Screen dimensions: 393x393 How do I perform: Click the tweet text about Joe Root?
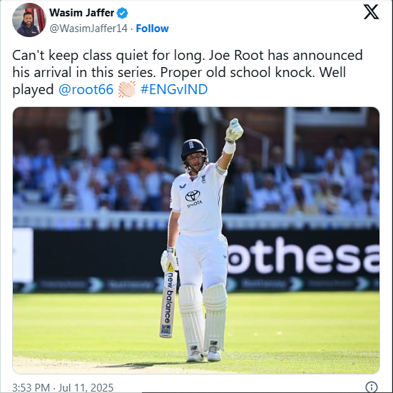pyautogui.click(x=188, y=73)
